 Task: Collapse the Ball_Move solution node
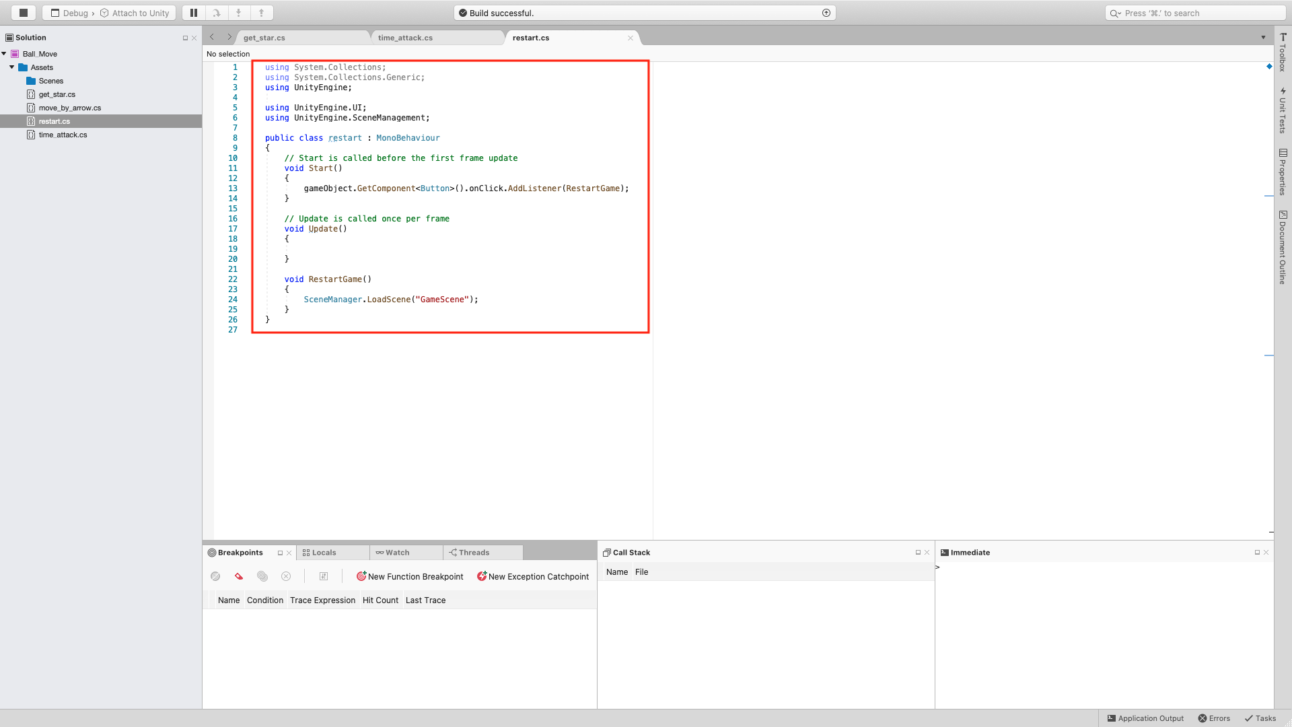pyautogui.click(x=4, y=54)
